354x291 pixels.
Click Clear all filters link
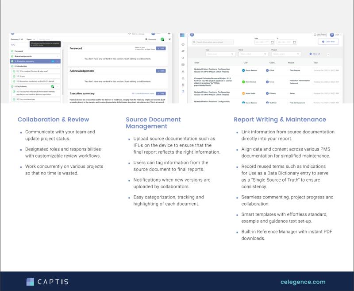point(315,54)
